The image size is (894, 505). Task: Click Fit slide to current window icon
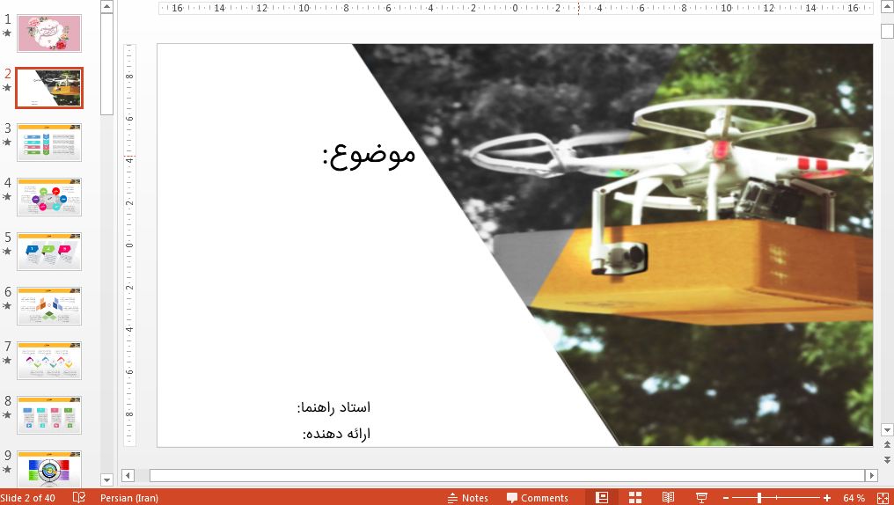pos(883,498)
